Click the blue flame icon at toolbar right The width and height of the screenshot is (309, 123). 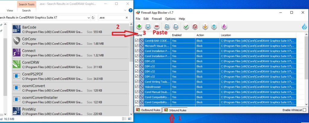pyautogui.click(x=304, y=26)
